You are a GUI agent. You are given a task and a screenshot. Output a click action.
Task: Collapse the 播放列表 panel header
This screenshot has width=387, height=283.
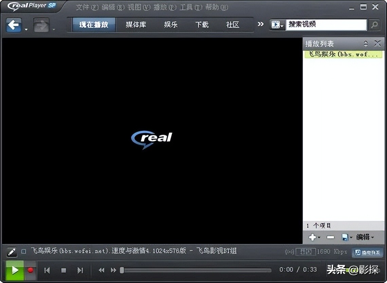coord(366,44)
